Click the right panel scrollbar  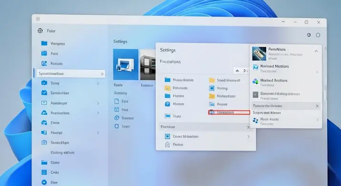click(325, 95)
